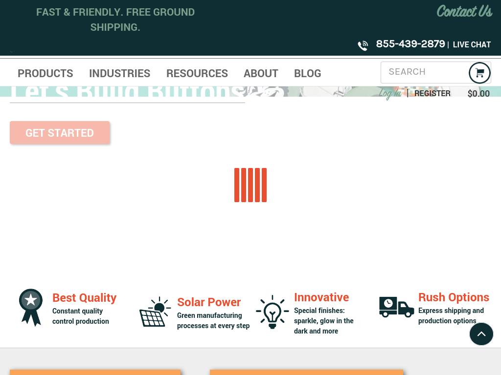The image size is (501, 375).
Task: Open the About menu
Action: (x=261, y=73)
